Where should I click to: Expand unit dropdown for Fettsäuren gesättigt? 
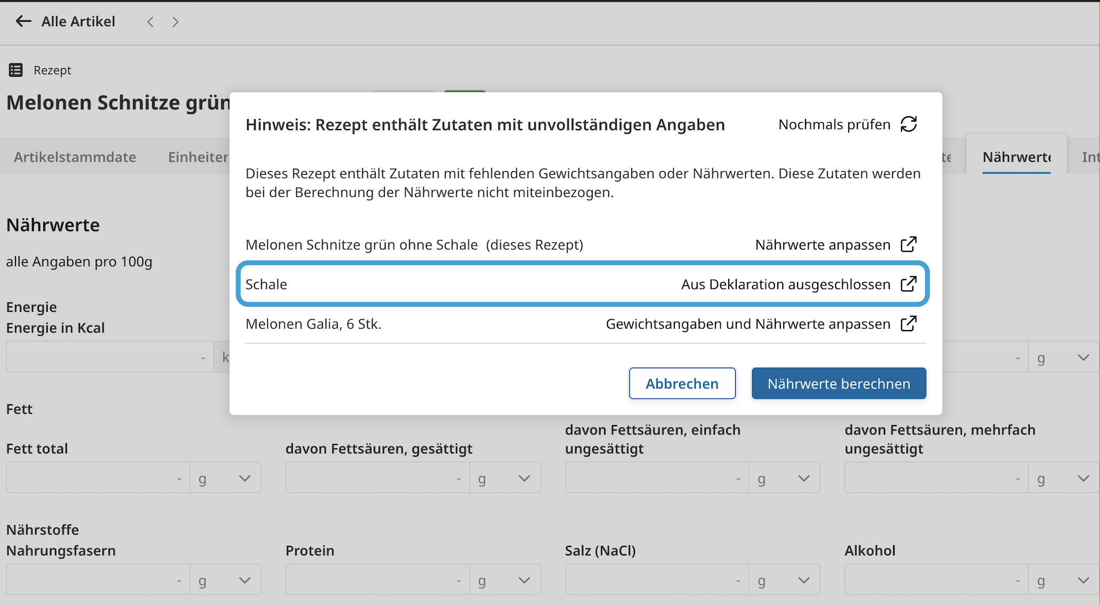pyautogui.click(x=524, y=478)
